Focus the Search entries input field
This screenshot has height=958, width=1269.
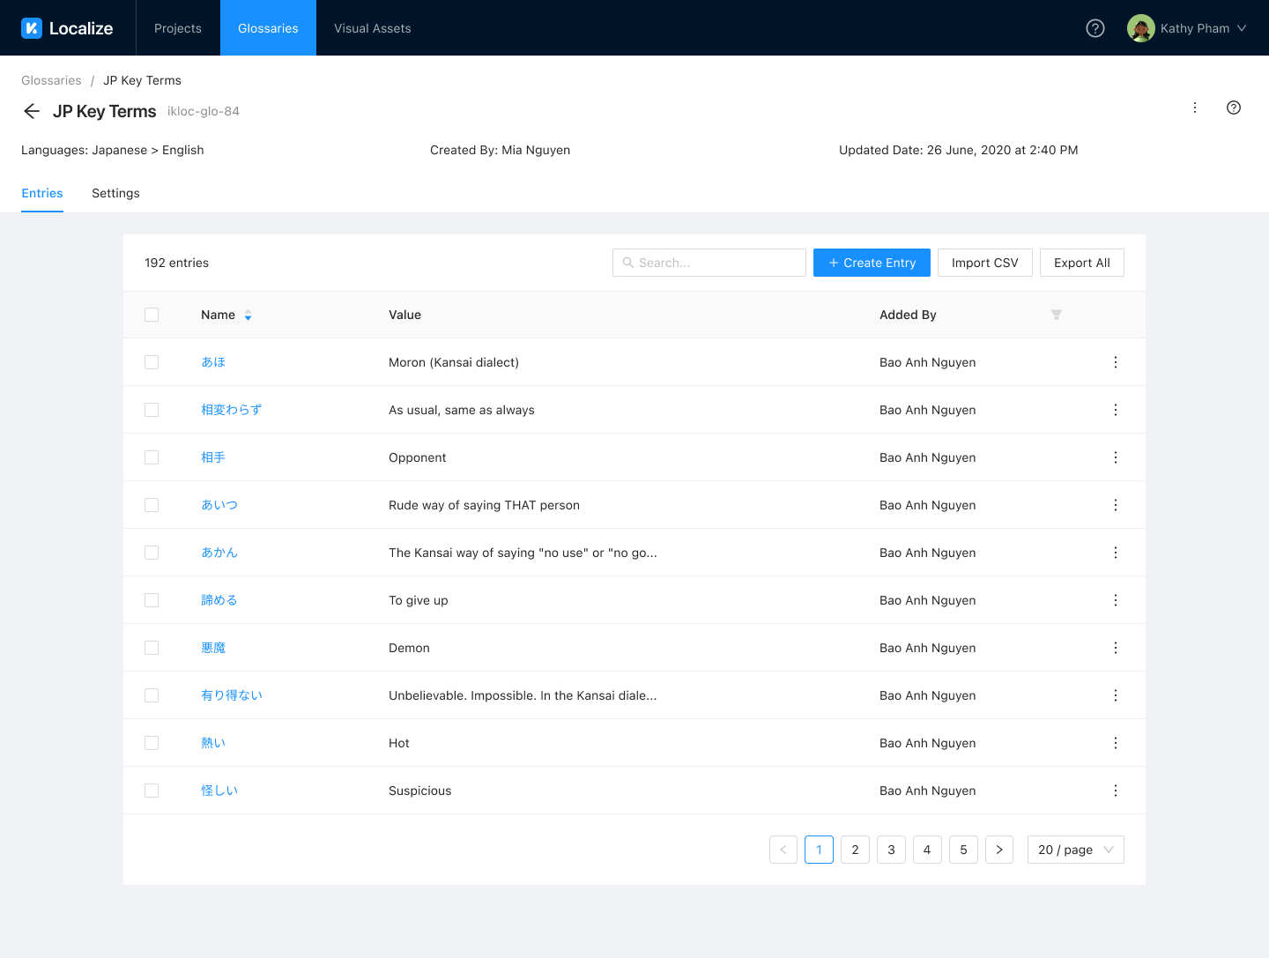709,263
